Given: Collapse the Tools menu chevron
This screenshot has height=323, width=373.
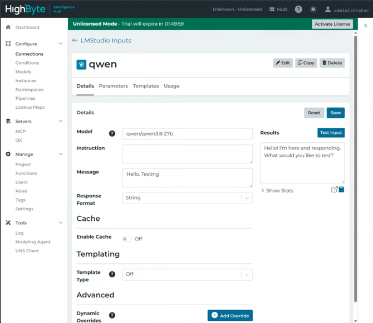Looking at the screenshot, I should (61, 223).
